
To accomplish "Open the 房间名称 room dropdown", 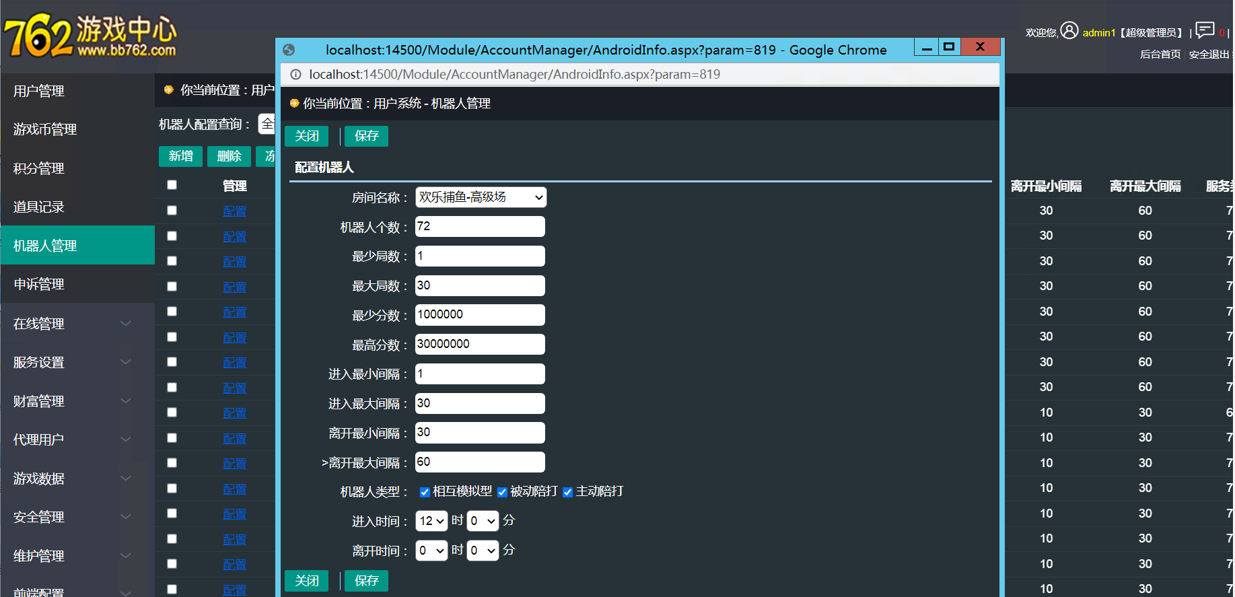I will point(481,197).
